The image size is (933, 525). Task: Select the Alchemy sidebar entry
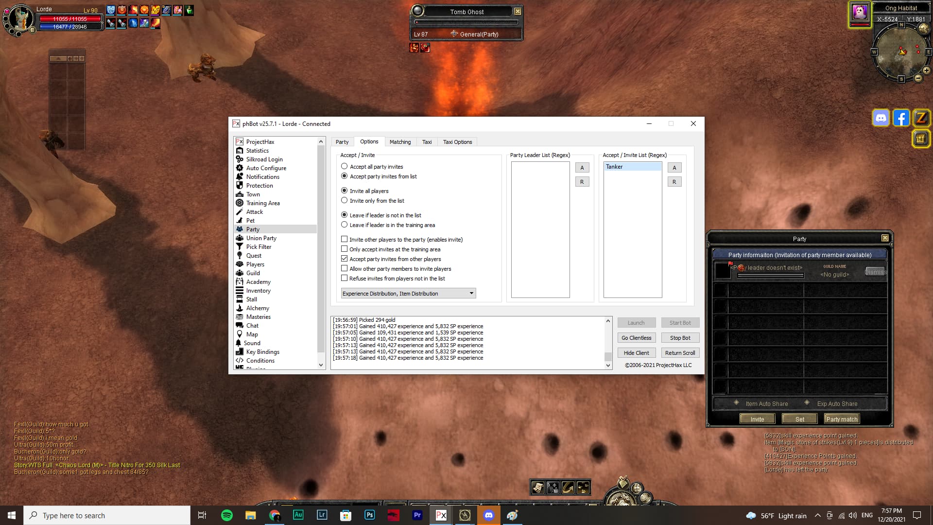257,308
